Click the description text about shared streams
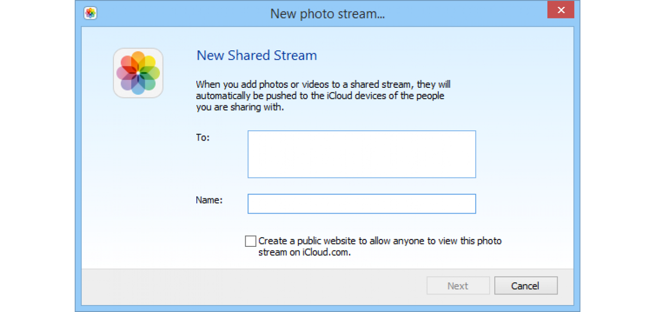The width and height of the screenshot is (656, 312). click(x=323, y=96)
